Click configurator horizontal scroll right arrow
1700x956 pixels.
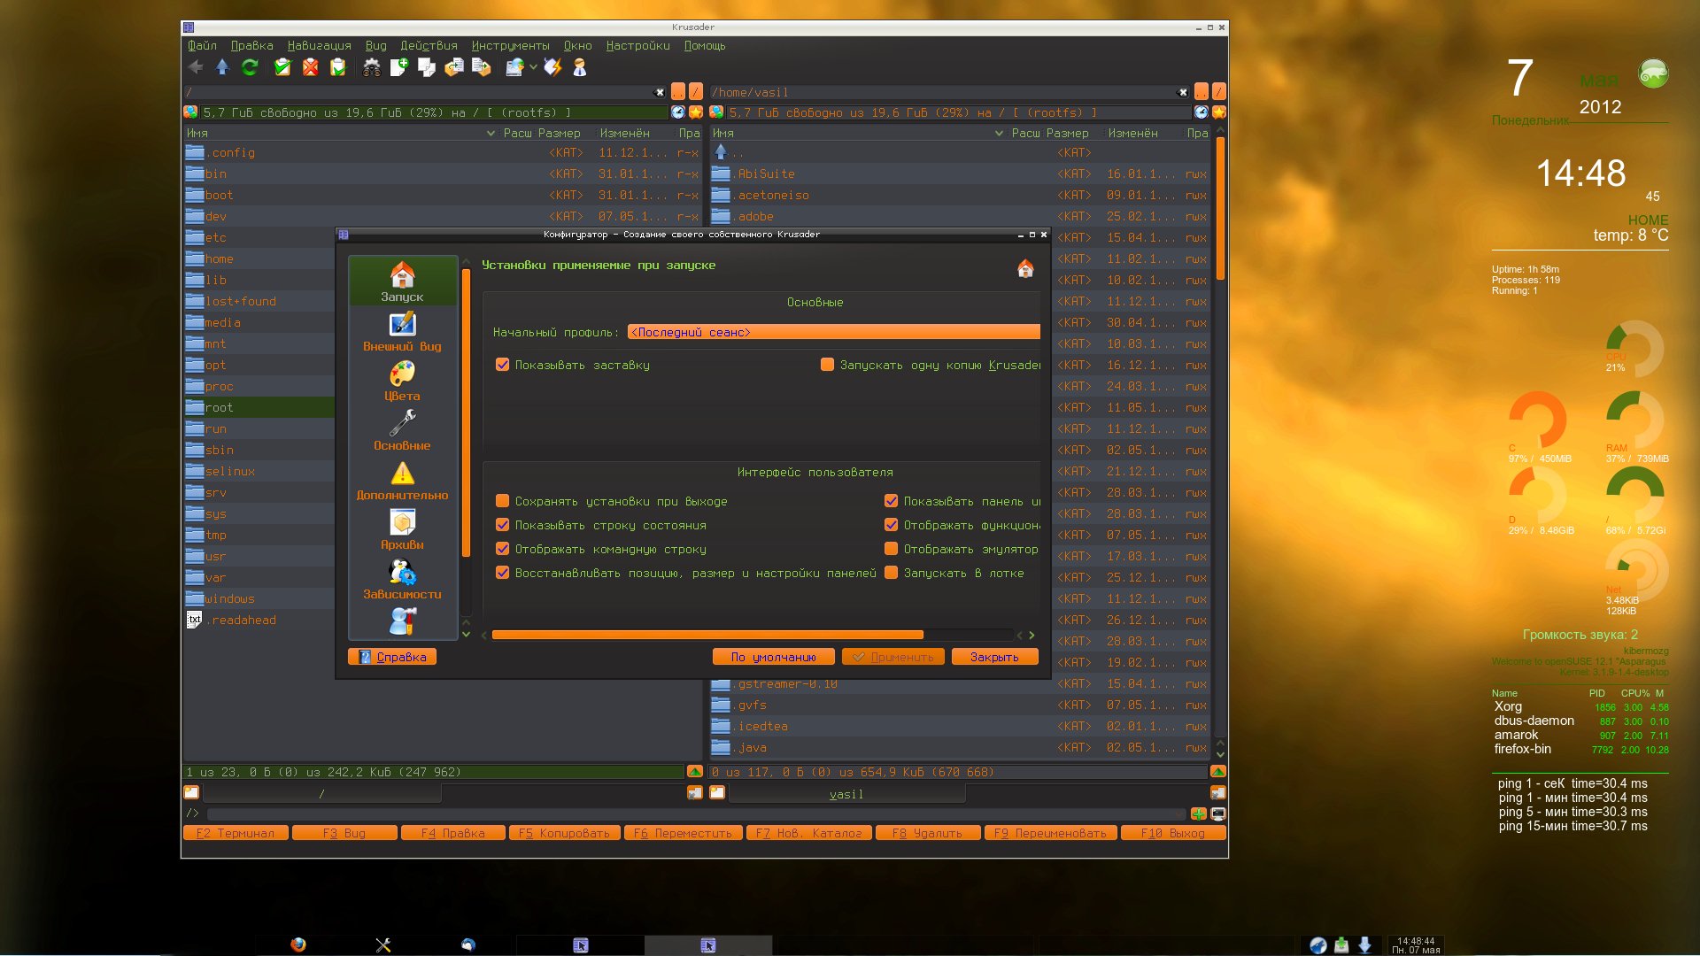(x=1032, y=635)
